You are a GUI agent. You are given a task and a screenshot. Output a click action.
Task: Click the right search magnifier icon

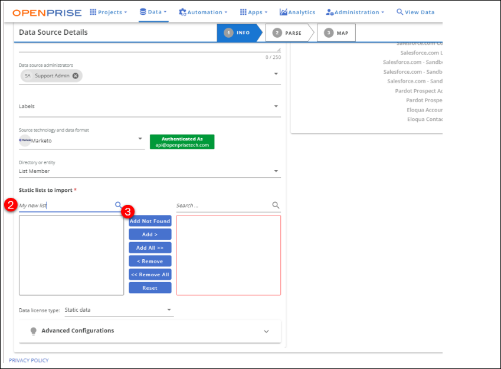point(276,205)
